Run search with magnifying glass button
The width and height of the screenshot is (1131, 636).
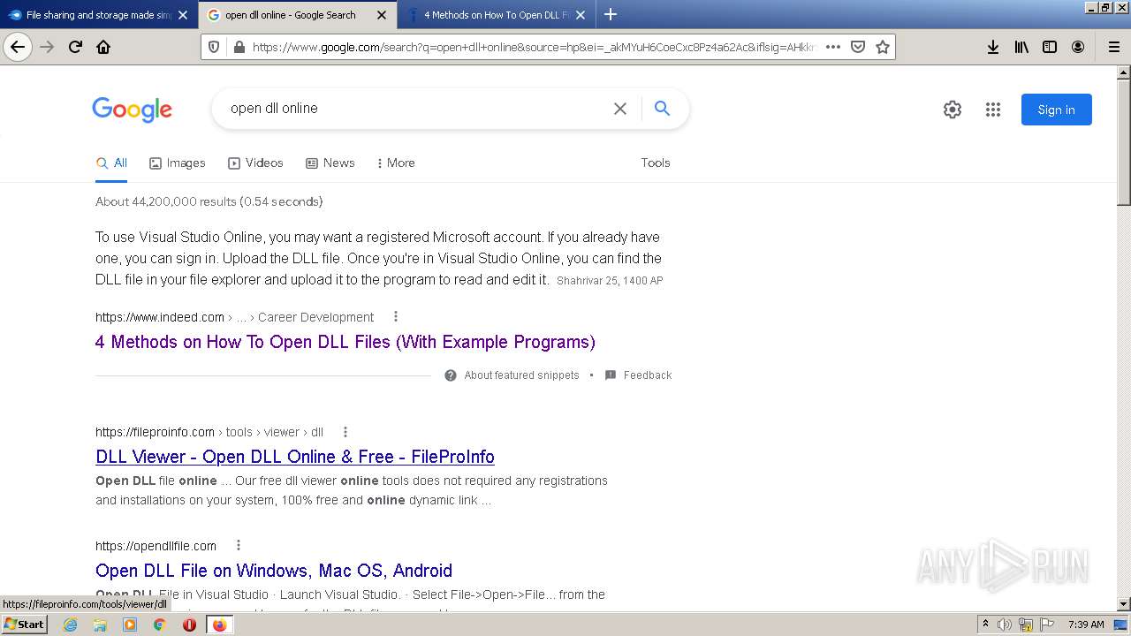tap(662, 109)
